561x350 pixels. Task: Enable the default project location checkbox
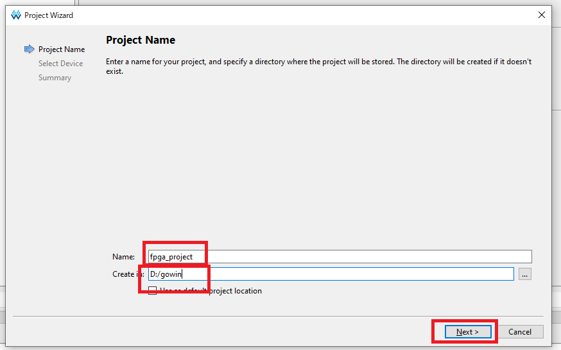click(153, 291)
